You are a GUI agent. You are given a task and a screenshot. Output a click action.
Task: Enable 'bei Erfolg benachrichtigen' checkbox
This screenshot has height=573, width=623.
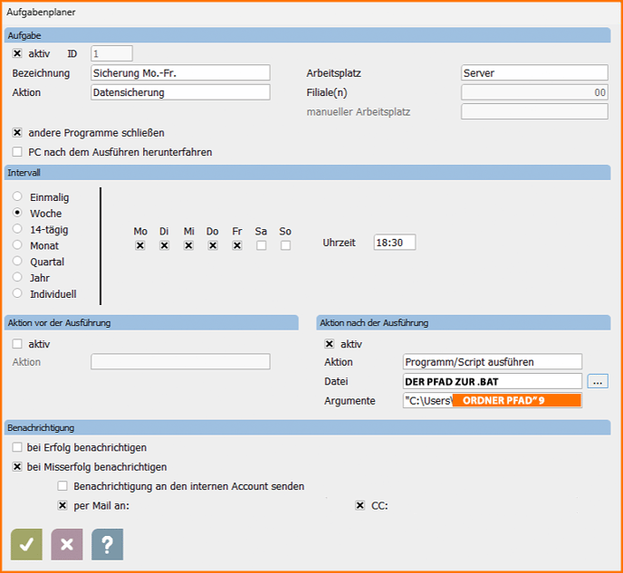point(17,447)
